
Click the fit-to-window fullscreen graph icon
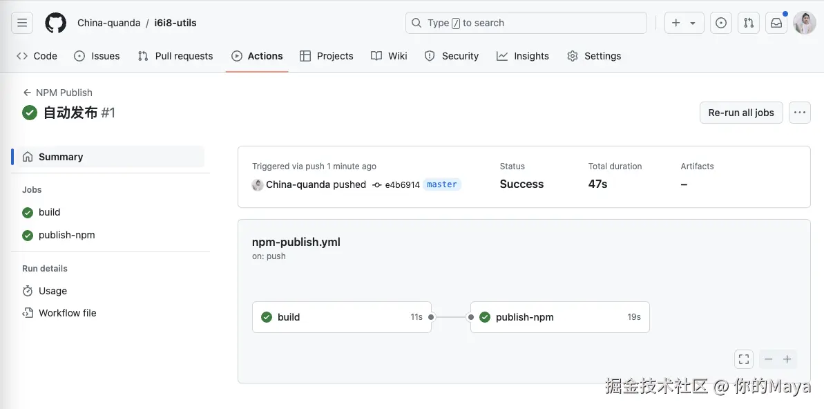744,359
